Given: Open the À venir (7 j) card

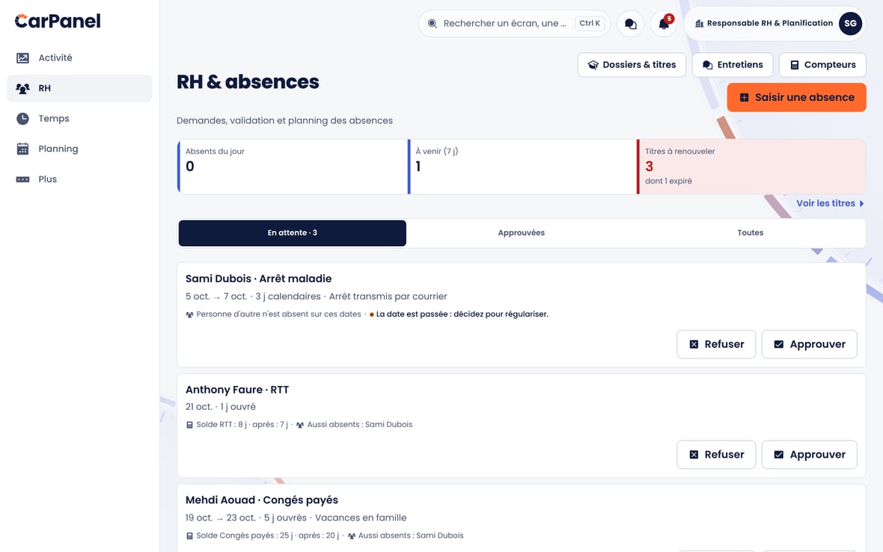Looking at the screenshot, I should tap(522, 167).
